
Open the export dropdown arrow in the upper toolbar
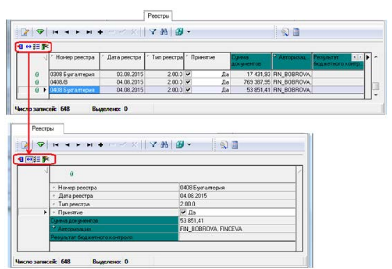pyautogui.click(x=189, y=32)
